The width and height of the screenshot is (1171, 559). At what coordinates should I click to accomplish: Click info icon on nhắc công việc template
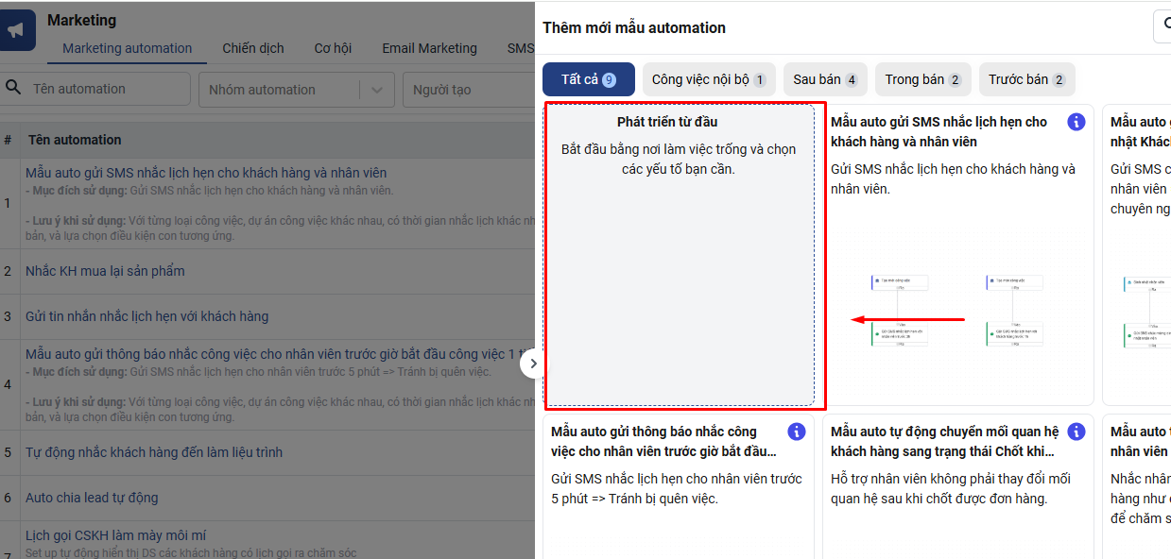click(797, 432)
